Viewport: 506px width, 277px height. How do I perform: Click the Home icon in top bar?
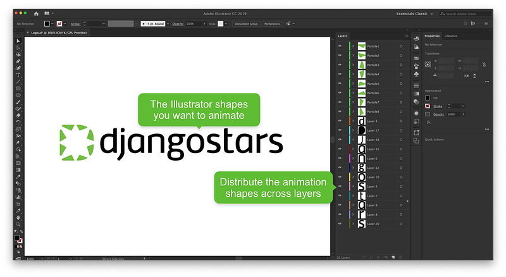coord(36,13)
